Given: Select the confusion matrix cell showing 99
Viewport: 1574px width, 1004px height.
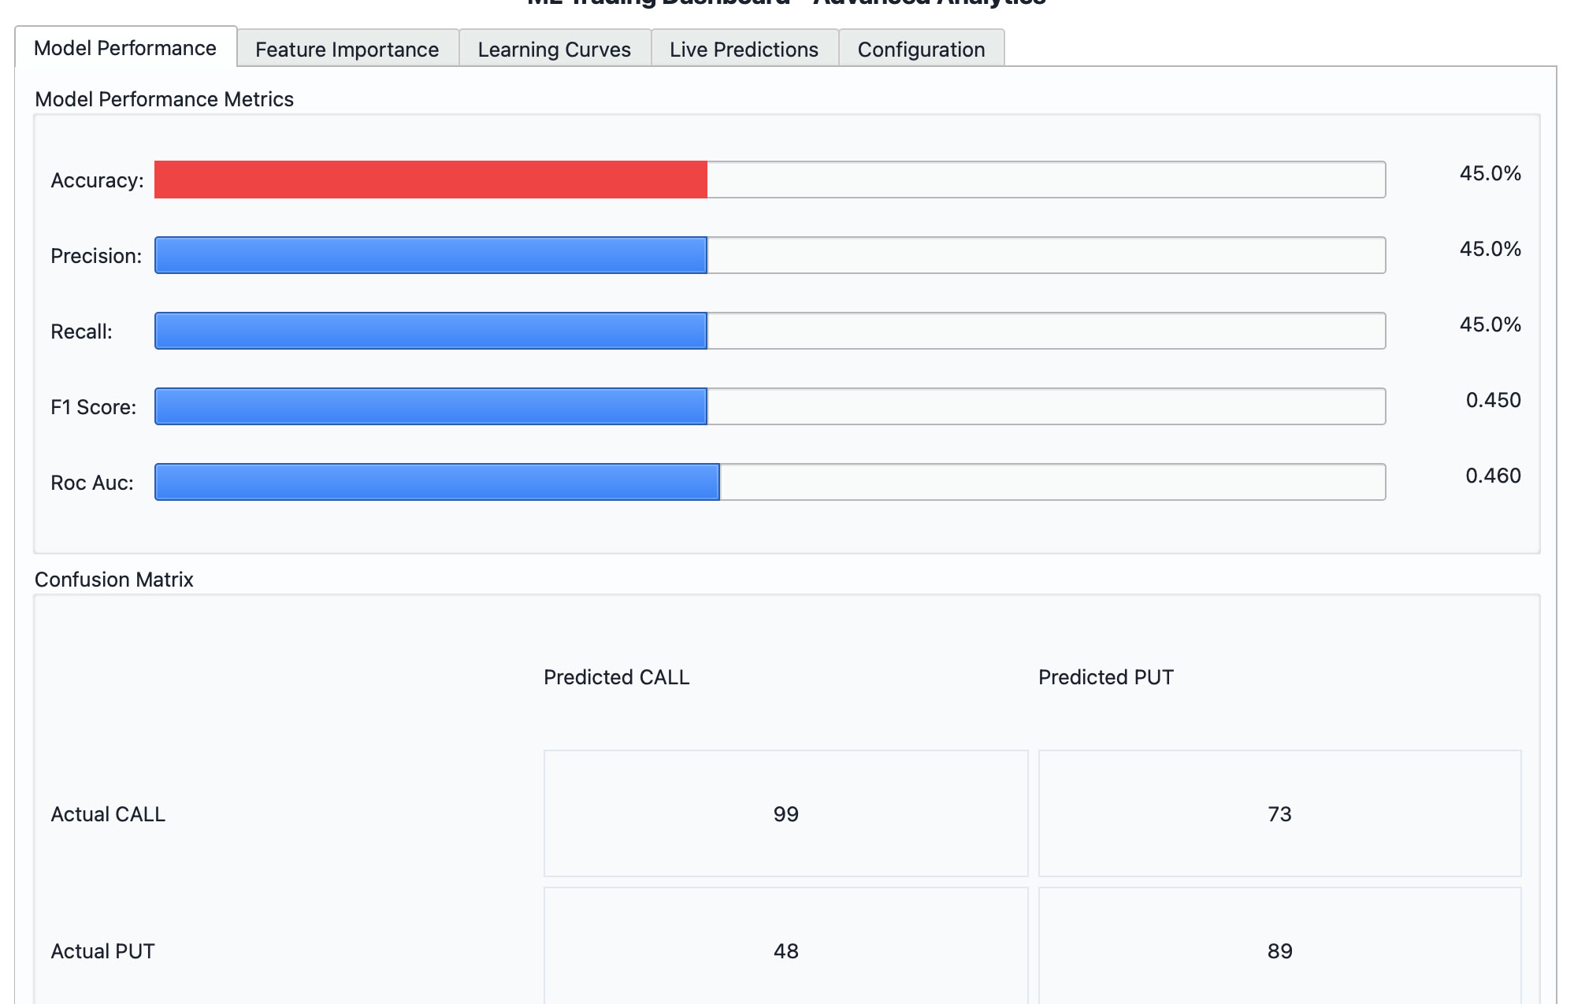Looking at the screenshot, I should pyautogui.click(x=786, y=813).
